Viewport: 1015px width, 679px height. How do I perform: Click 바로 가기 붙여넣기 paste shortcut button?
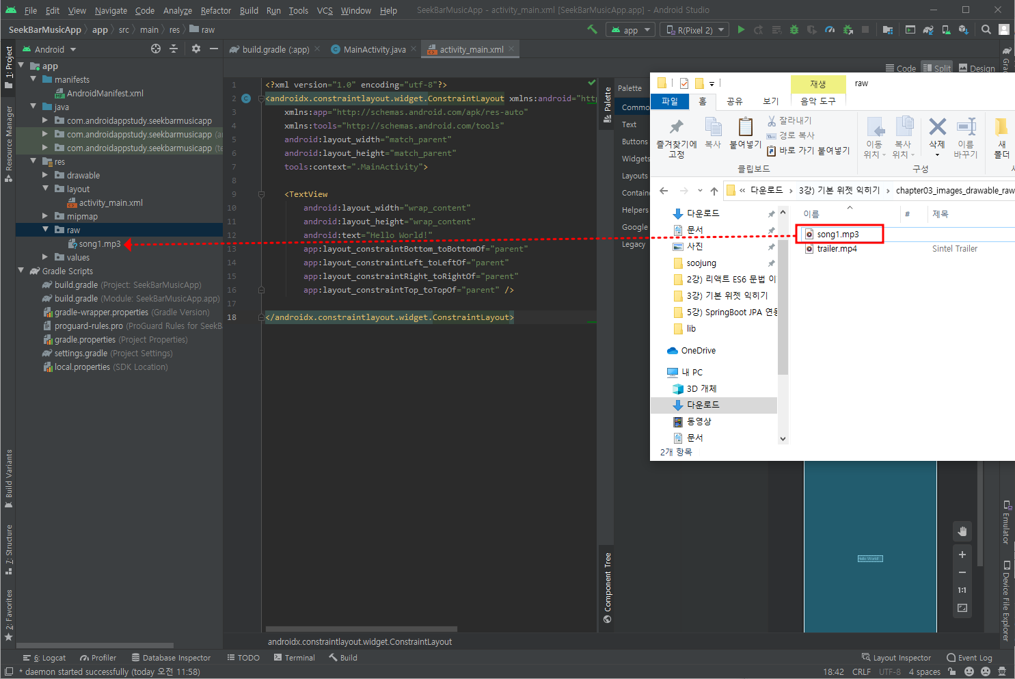click(809, 150)
